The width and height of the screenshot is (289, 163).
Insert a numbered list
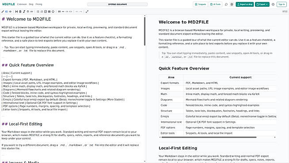(x=42, y=12)
